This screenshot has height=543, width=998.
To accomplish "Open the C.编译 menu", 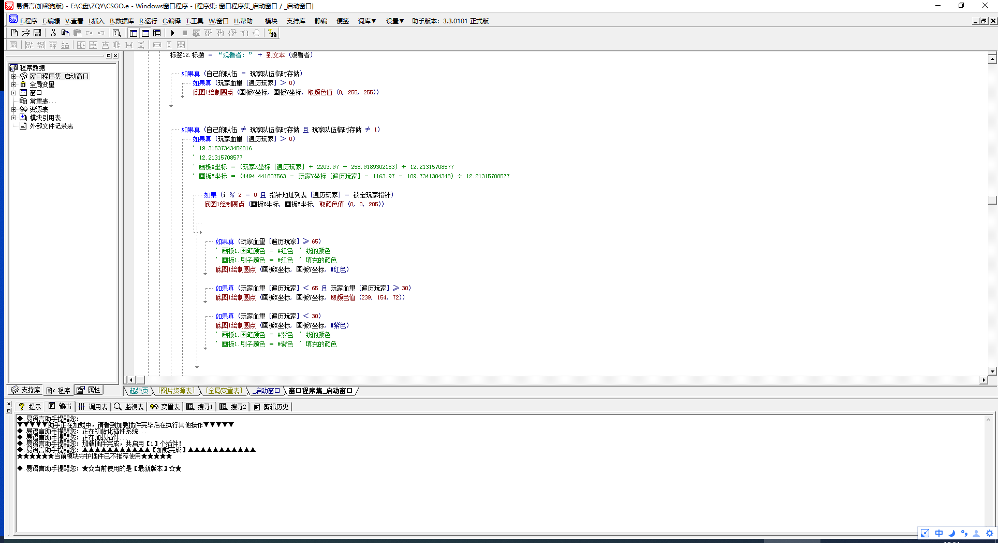I will point(171,21).
